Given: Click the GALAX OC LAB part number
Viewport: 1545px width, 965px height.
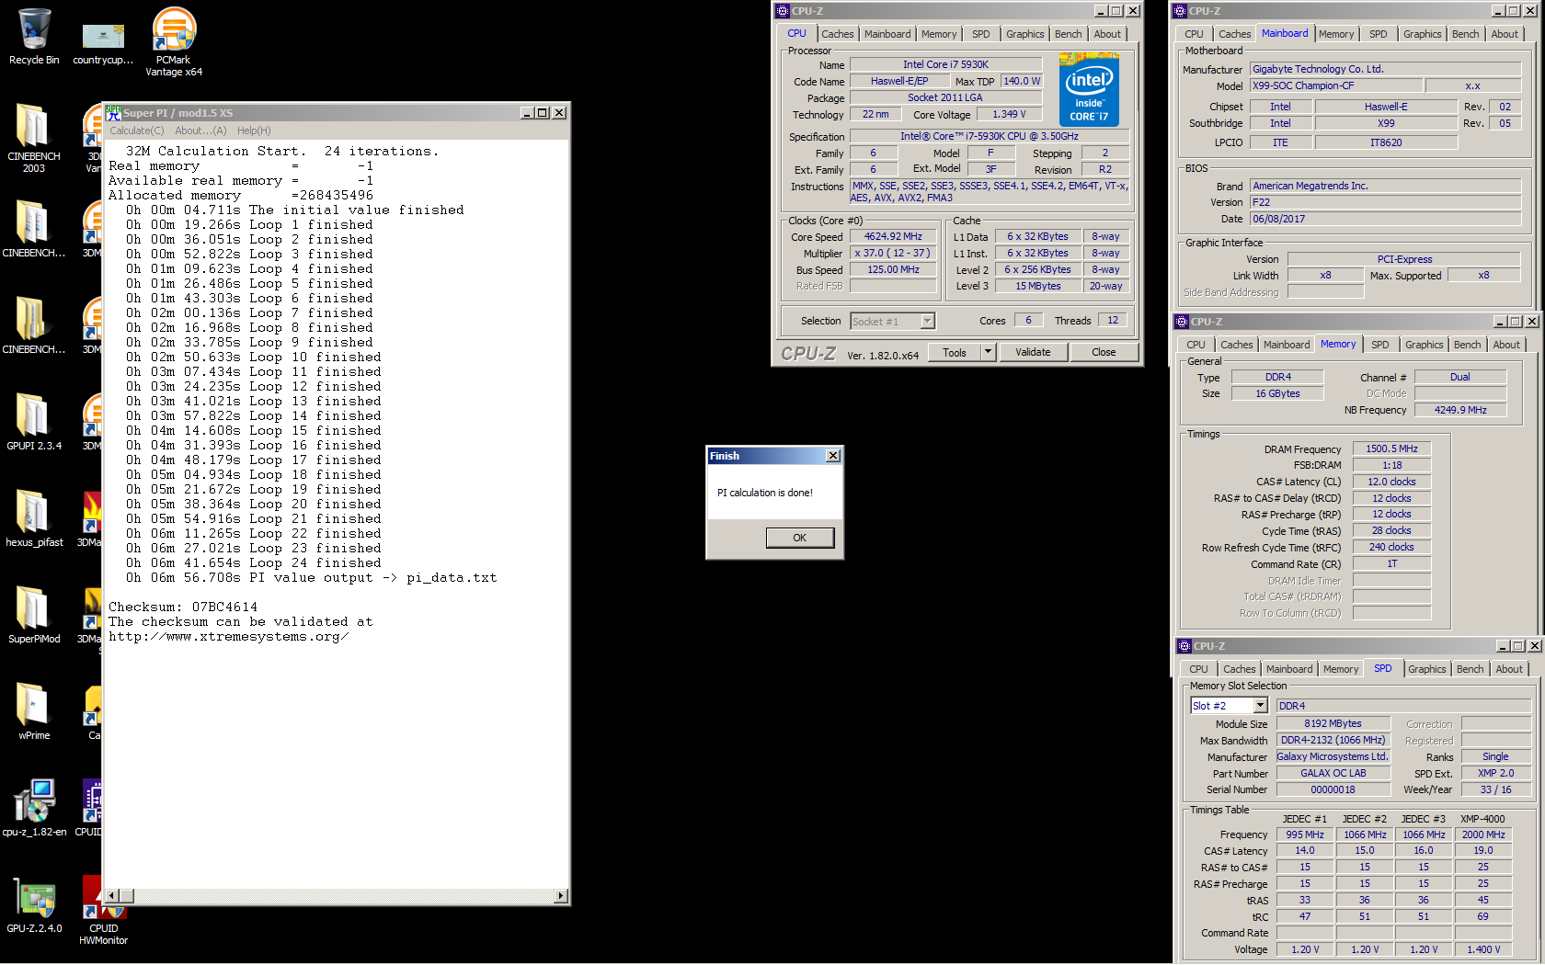Looking at the screenshot, I should pyautogui.click(x=1333, y=773).
